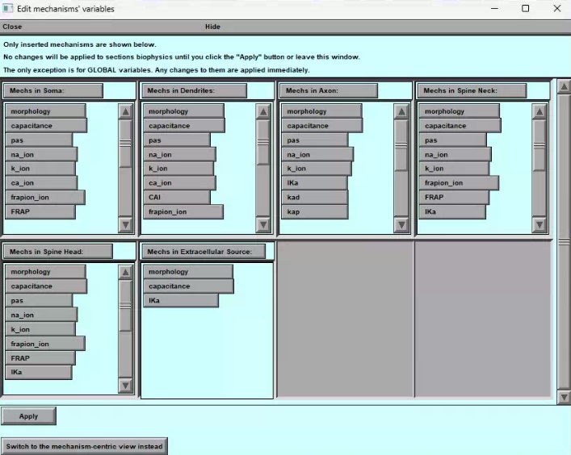The width and height of the screenshot is (571, 455).
Task: Open FRAP mechanism in Soma list
Action: coord(40,212)
